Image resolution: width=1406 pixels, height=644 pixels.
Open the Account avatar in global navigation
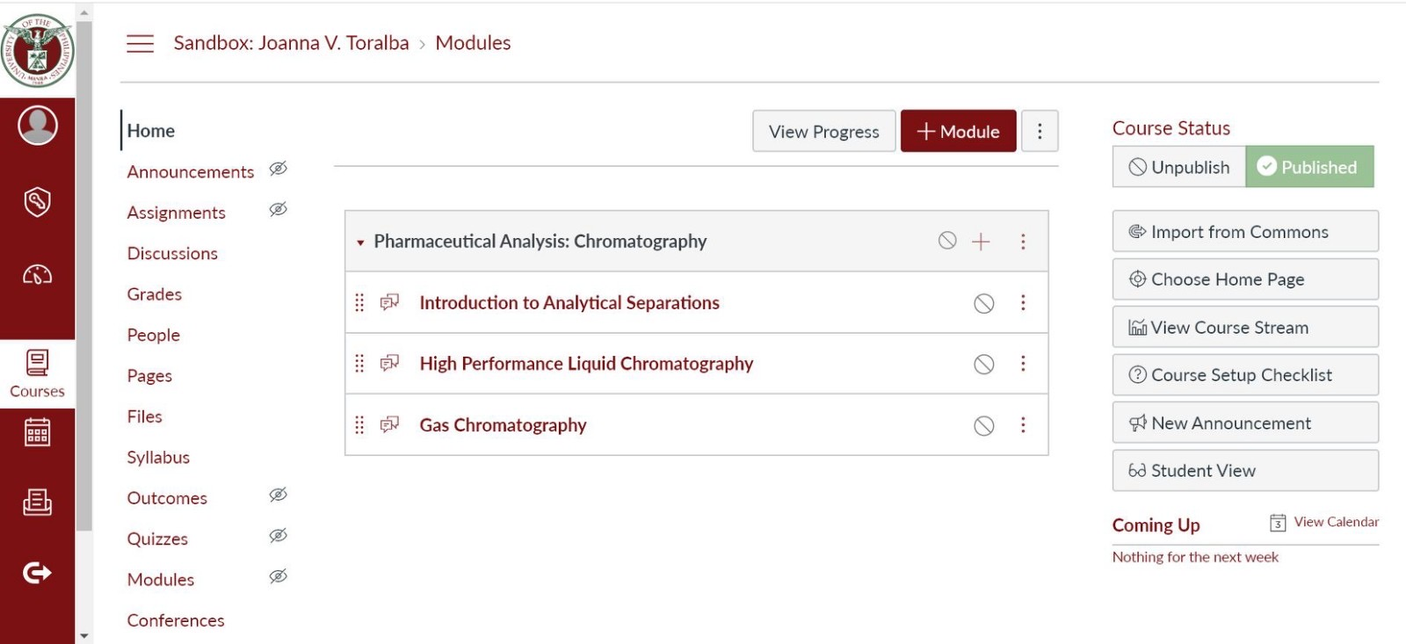pyautogui.click(x=38, y=126)
